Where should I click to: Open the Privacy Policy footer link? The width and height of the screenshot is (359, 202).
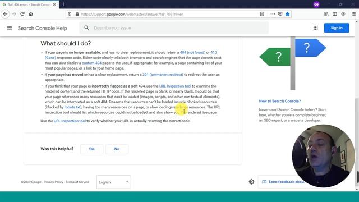pos(53,182)
